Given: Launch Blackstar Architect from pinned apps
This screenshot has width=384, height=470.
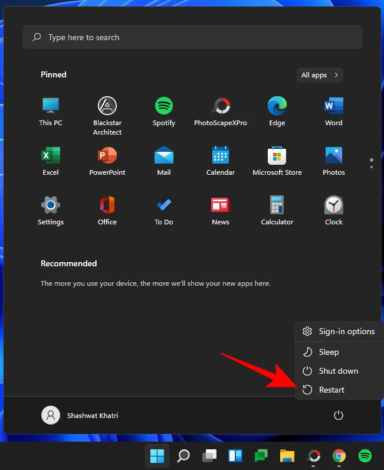Looking at the screenshot, I should tap(107, 116).
